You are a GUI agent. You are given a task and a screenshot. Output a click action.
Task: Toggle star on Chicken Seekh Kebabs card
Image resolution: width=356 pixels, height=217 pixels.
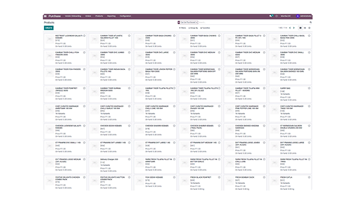[129, 125]
